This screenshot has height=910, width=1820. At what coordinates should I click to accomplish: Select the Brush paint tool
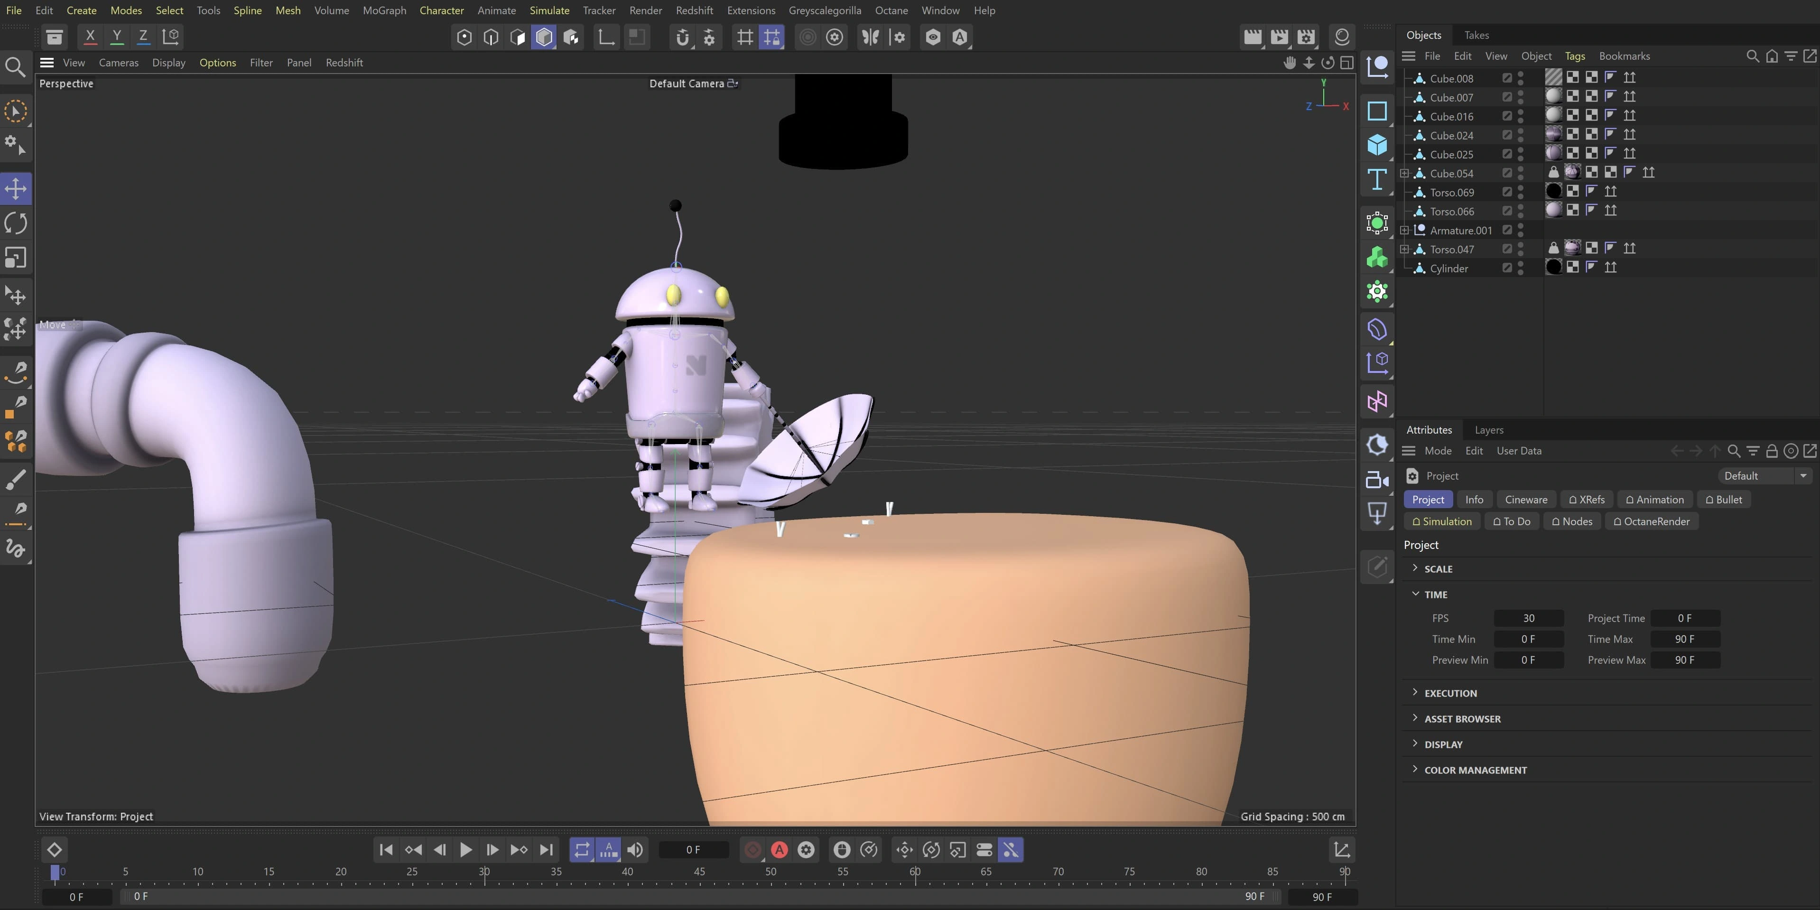pos(16,480)
